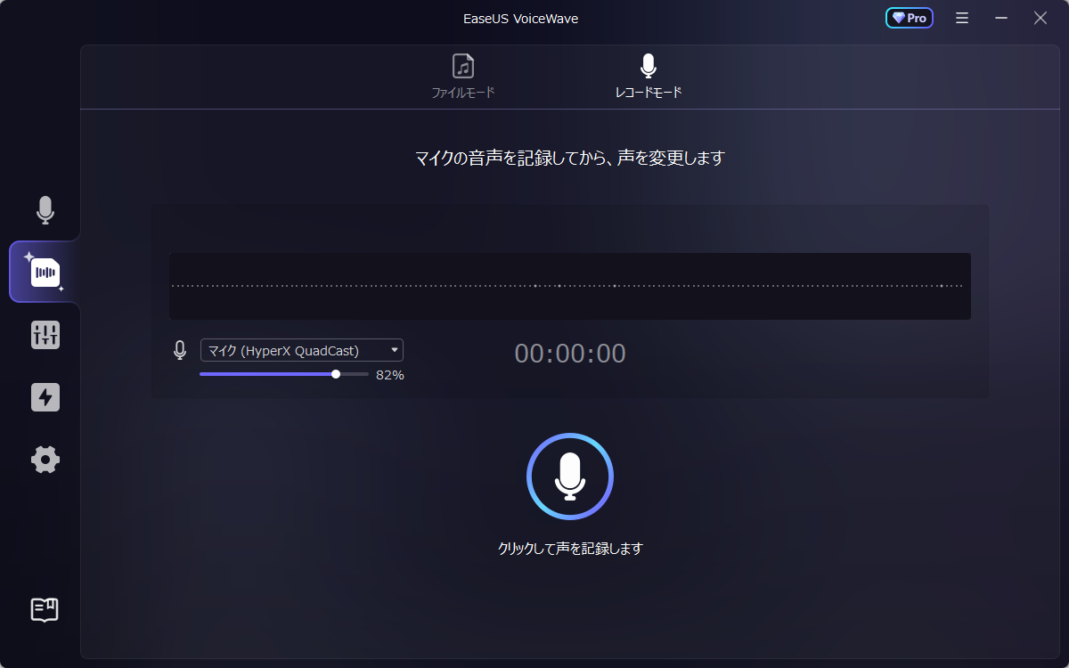Open settings via the sidebar gear icon
The image size is (1069, 668).
[45, 460]
